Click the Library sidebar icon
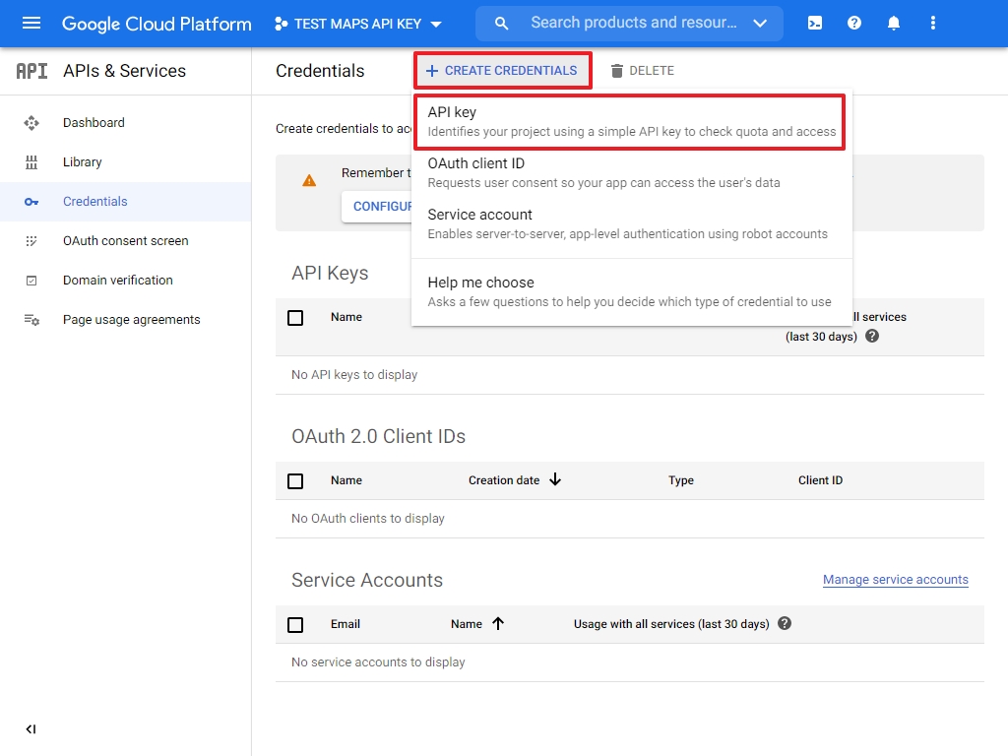1008x756 pixels. (31, 162)
